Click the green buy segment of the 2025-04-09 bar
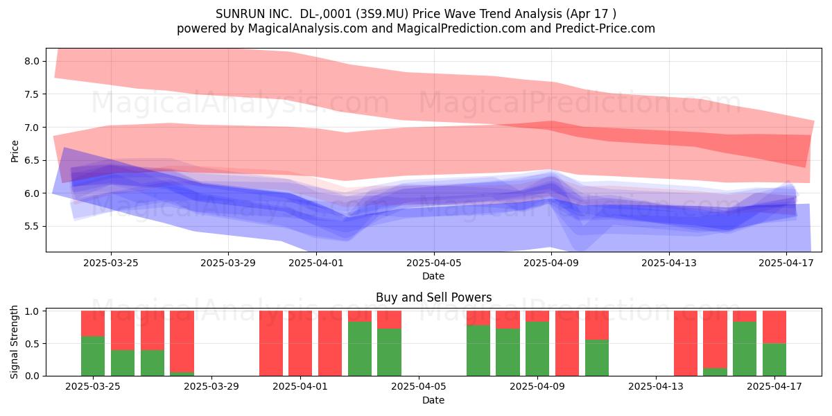Image resolution: width=832 pixels, height=416 pixels. point(537,349)
